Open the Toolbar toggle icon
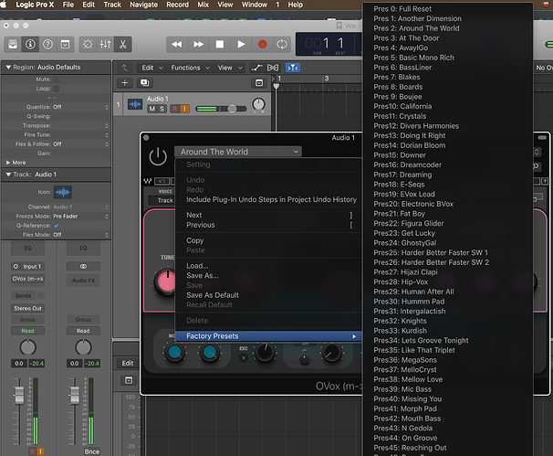The image size is (553, 456). click(x=65, y=44)
